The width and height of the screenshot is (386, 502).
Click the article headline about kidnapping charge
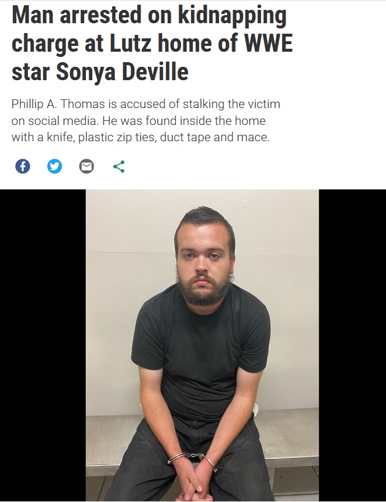pos(152,43)
